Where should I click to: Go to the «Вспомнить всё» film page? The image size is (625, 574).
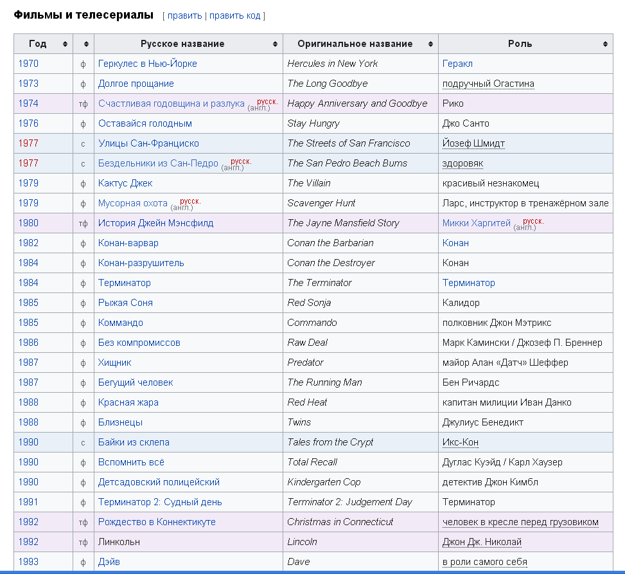click(x=131, y=462)
